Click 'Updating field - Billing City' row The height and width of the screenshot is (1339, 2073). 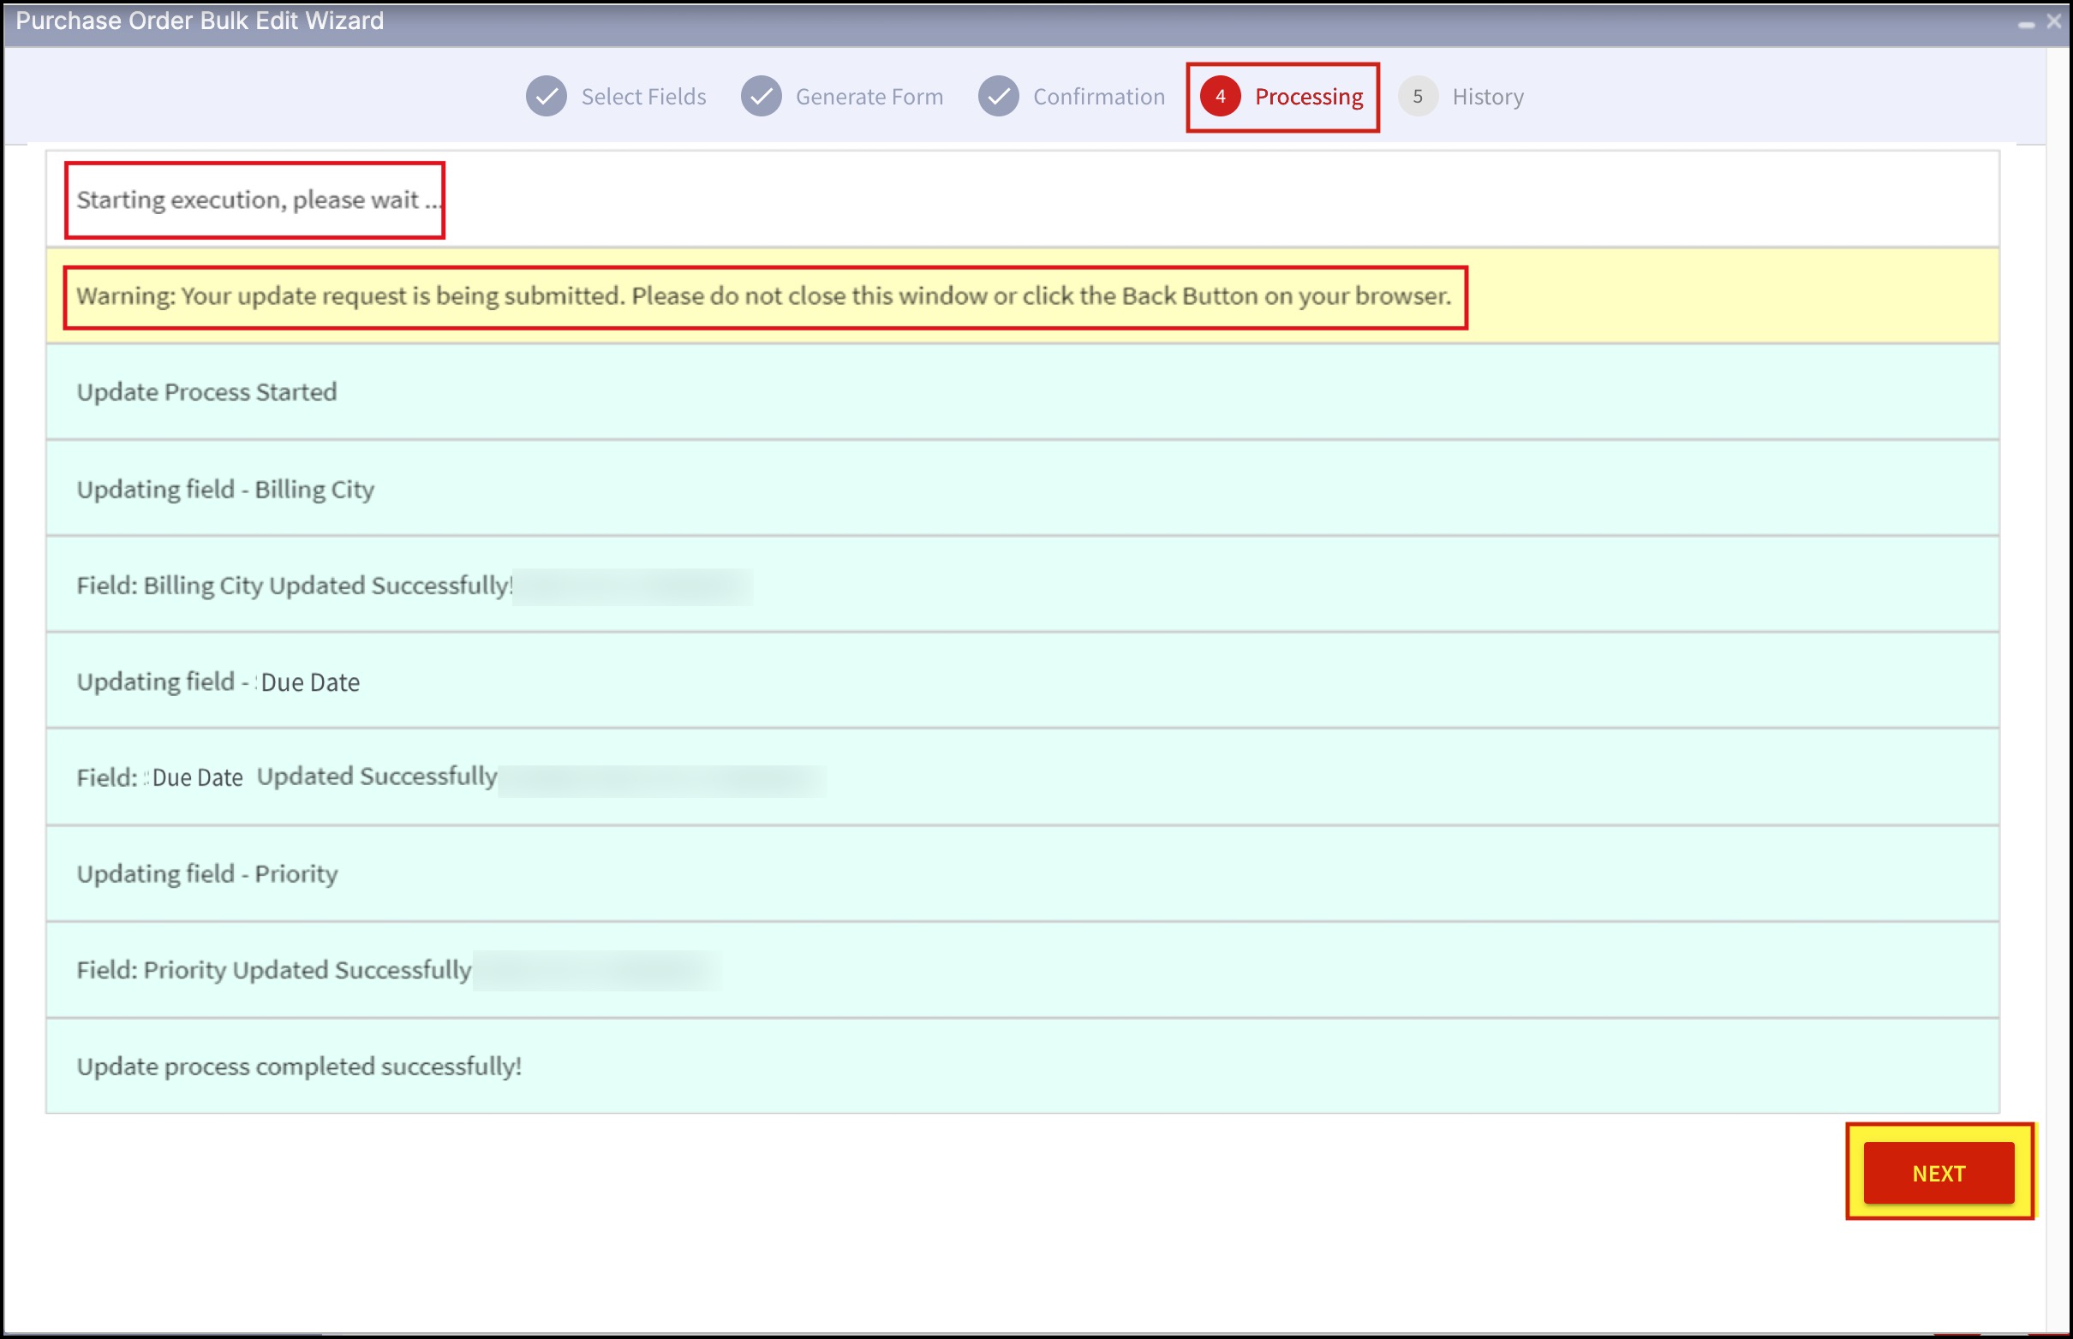point(225,490)
